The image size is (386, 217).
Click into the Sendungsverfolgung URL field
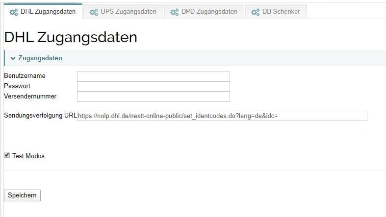pos(222,116)
